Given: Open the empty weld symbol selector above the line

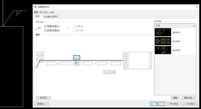Looking at the screenshot, I should [77, 57].
